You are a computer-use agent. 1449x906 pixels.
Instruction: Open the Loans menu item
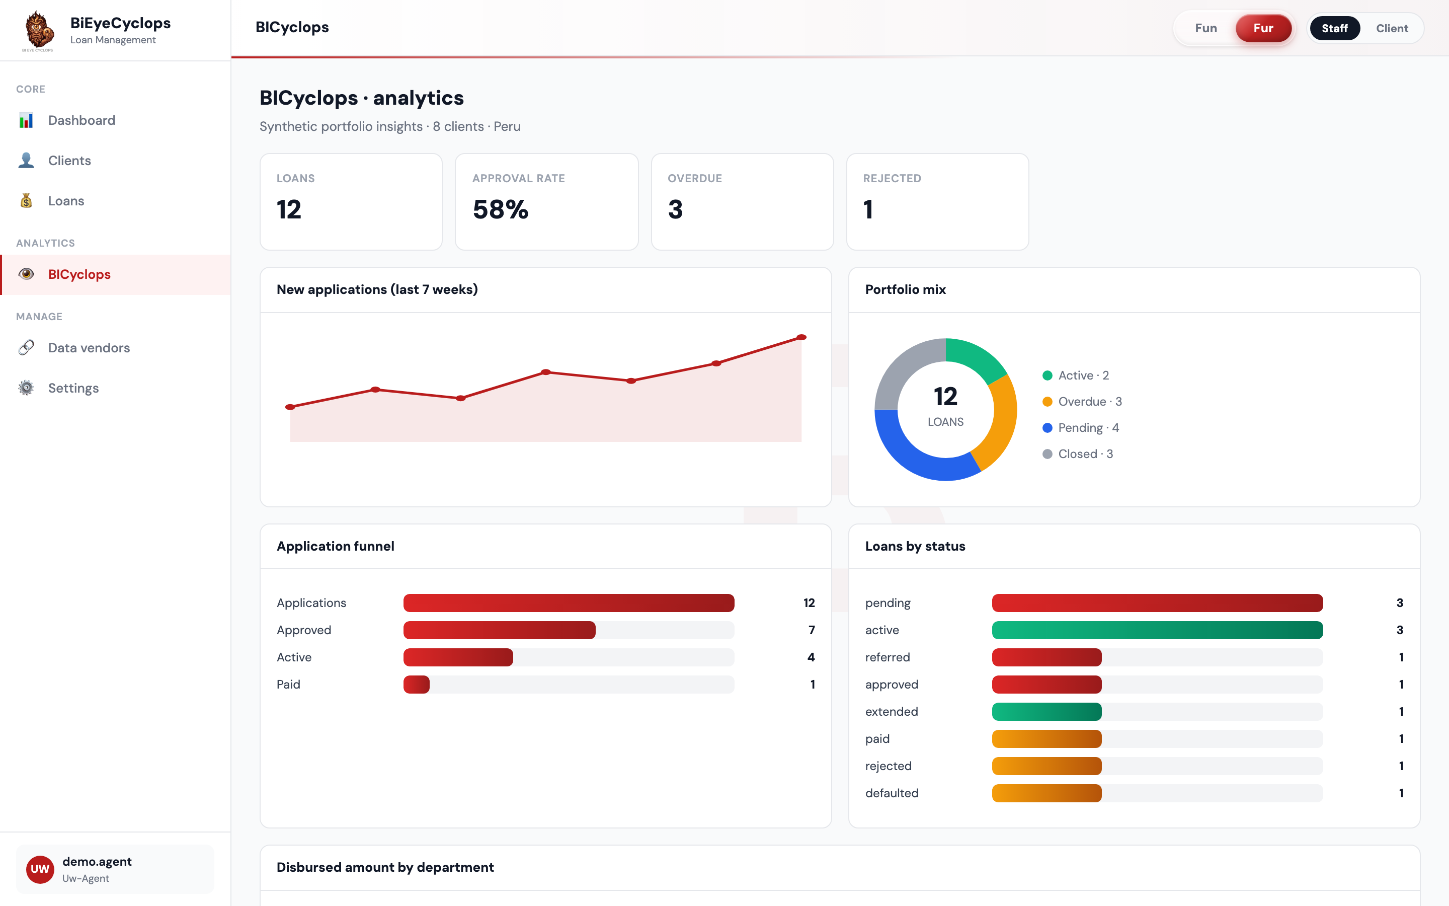coord(116,201)
